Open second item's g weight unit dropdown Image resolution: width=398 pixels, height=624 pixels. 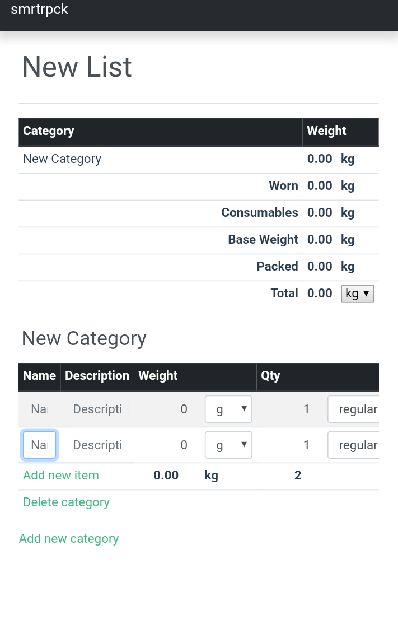(228, 445)
